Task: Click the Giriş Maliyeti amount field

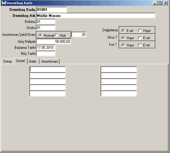Action: (53, 41)
